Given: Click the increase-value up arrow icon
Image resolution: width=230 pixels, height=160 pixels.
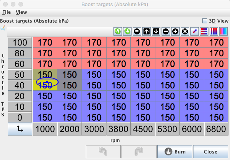Looking at the screenshot, I should (147, 31).
